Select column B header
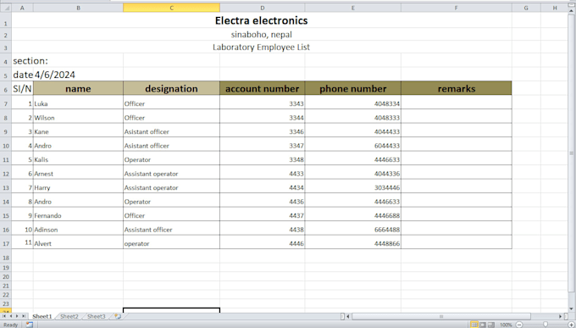This screenshot has height=328, width=576. 78,8
